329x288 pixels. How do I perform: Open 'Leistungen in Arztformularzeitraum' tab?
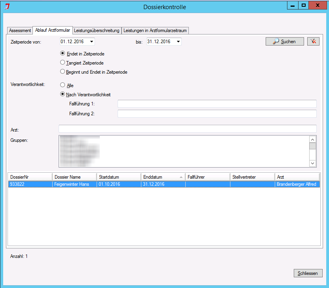click(x=155, y=31)
